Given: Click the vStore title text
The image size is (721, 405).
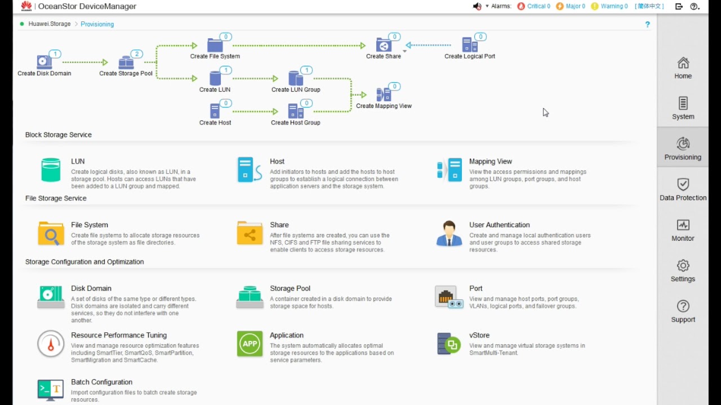Looking at the screenshot, I should coord(479,335).
